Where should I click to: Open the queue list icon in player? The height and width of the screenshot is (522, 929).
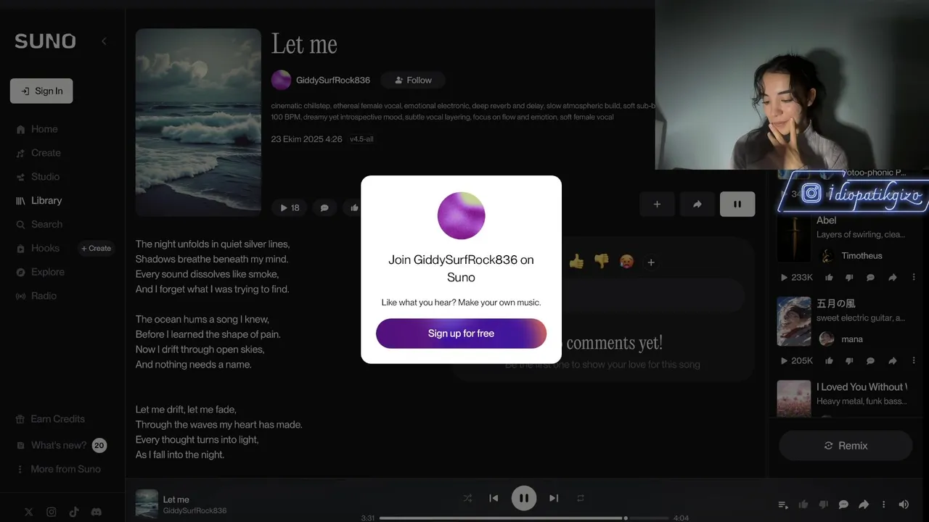(783, 505)
